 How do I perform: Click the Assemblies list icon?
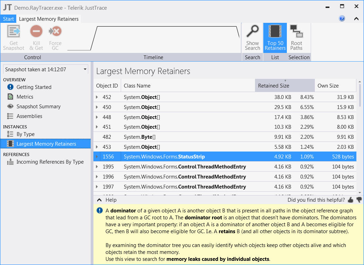pyautogui.click(x=10, y=116)
